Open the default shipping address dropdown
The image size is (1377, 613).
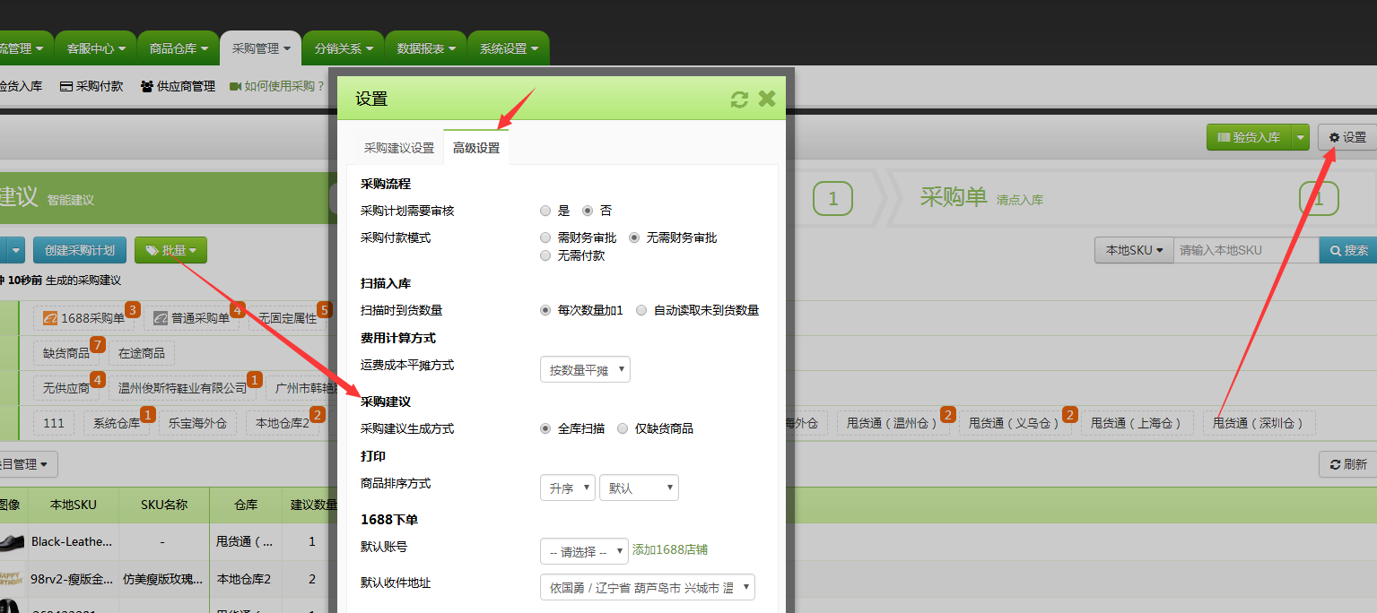click(648, 587)
